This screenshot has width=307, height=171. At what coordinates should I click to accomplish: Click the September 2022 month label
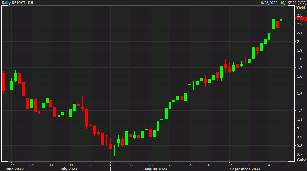[245, 169]
